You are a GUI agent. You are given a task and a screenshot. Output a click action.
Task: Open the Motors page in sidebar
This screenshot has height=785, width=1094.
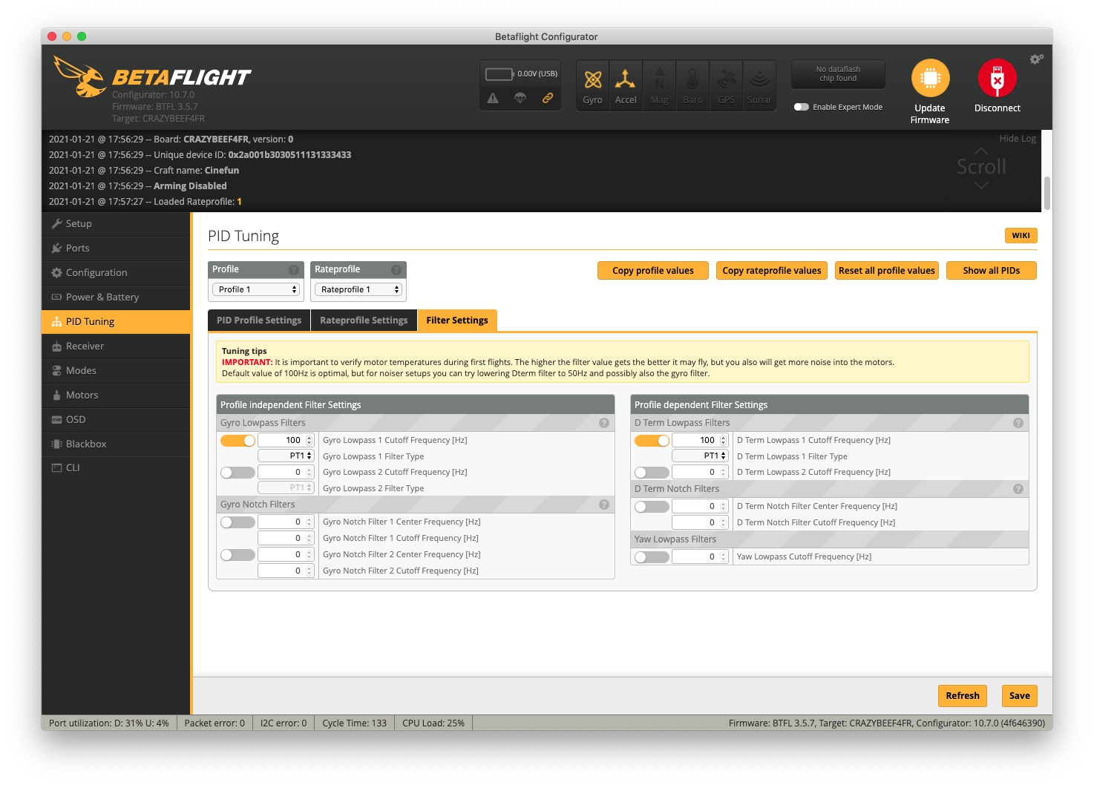point(116,395)
